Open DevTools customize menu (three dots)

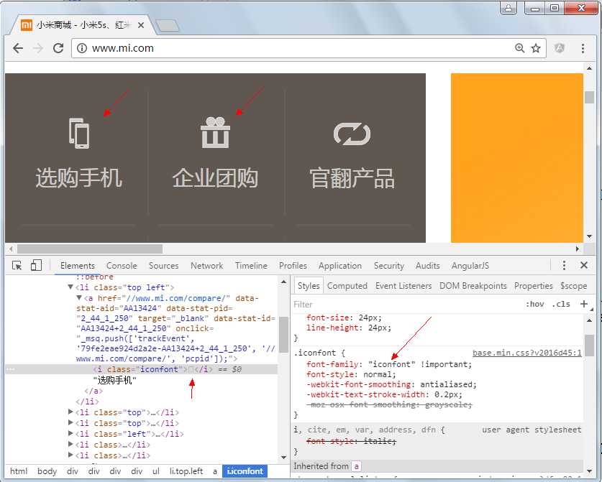564,265
